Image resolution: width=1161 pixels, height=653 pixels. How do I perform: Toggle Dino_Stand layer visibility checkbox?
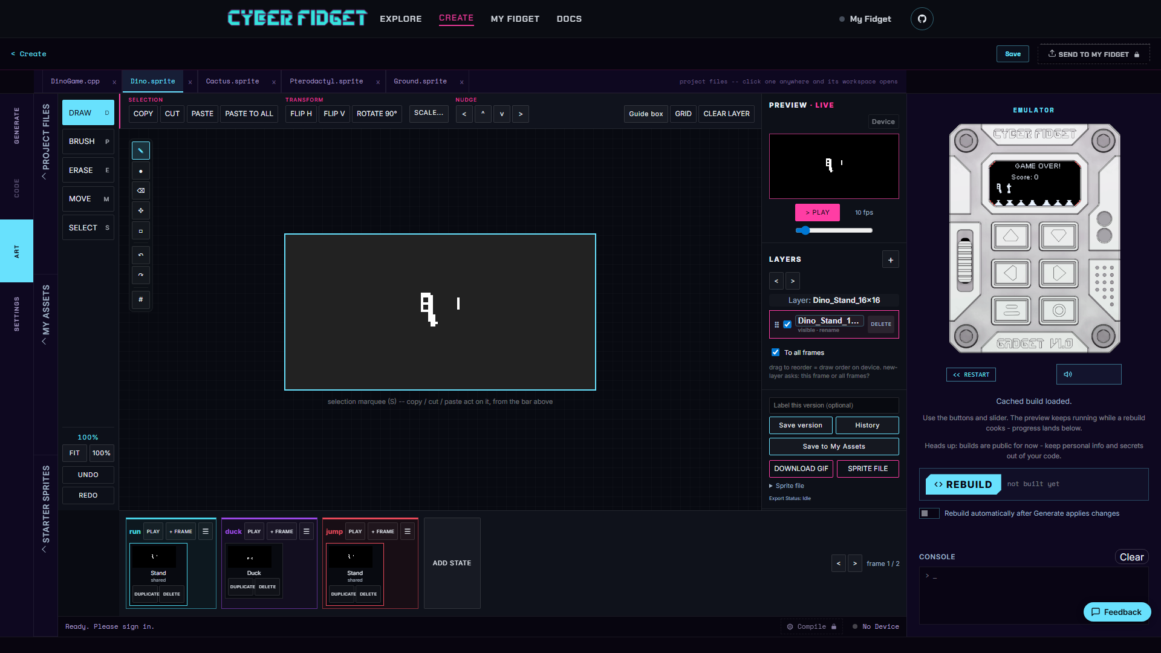pyautogui.click(x=787, y=325)
